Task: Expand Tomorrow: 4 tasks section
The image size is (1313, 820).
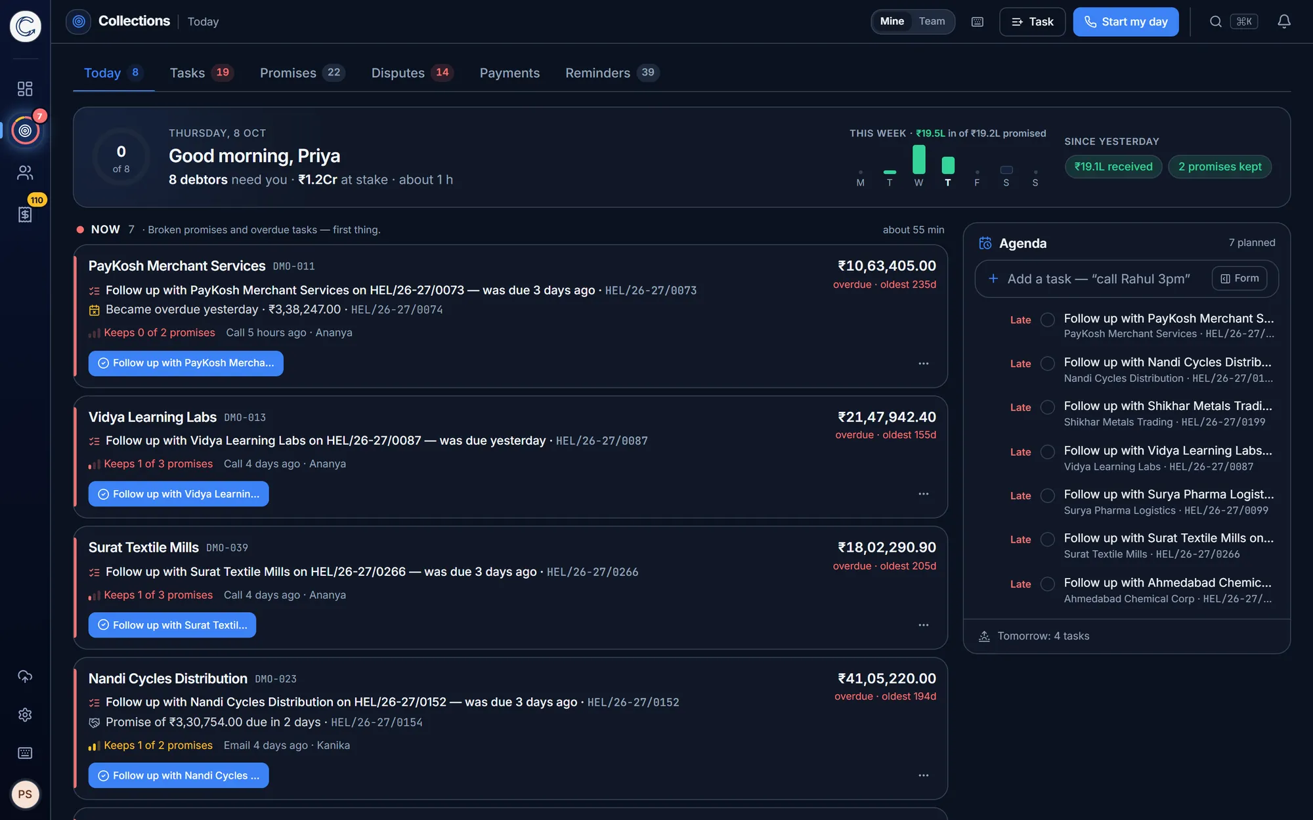Action: [1126, 636]
